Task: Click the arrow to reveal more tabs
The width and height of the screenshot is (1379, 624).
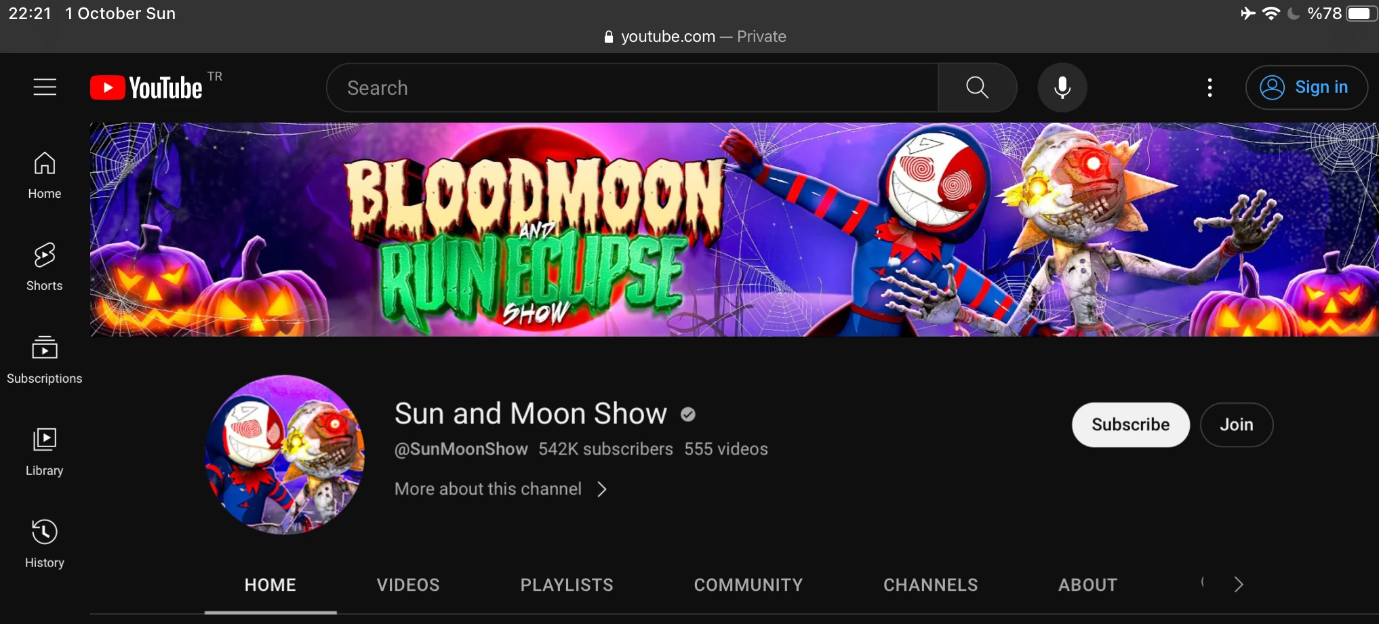Action: point(1239,583)
